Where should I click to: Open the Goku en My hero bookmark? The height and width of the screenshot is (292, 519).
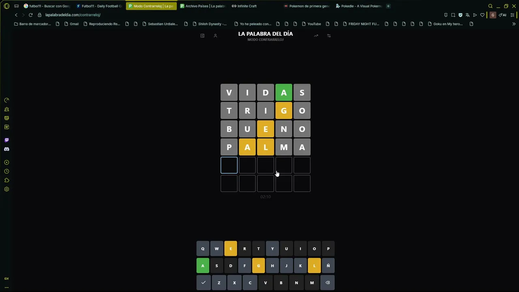445,24
